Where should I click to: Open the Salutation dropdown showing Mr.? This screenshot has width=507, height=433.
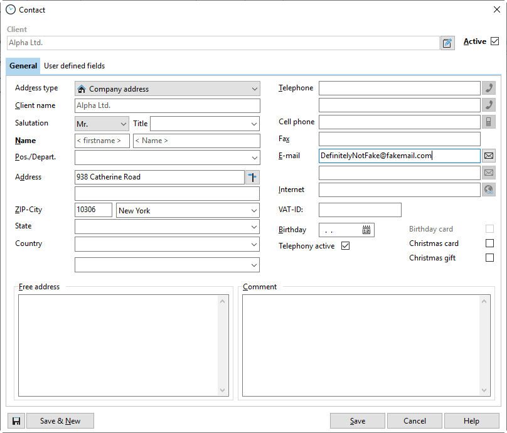click(x=102, y=124)
